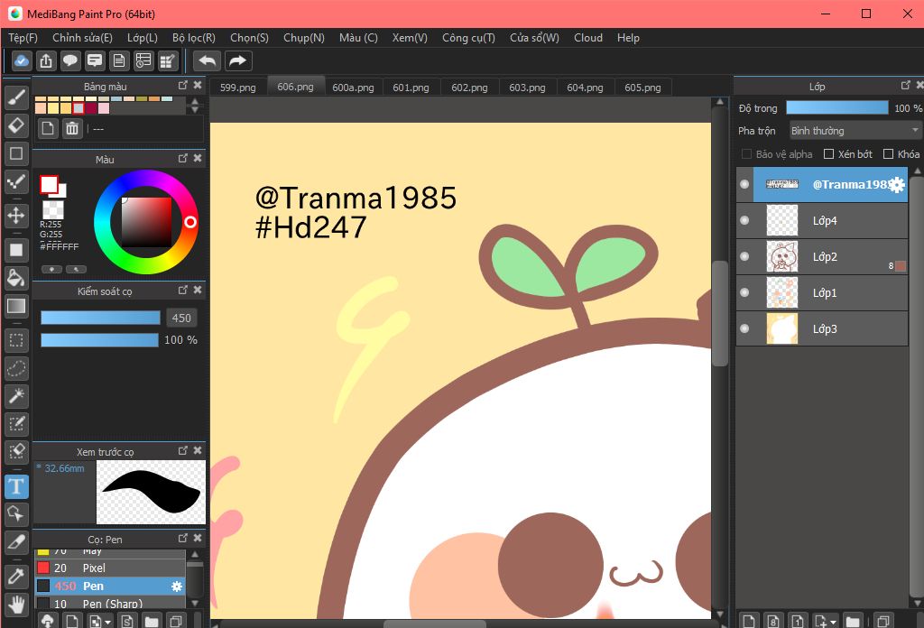This screenshot has height=628, width=924.
Task: Undock the Bảng màu panel
Action: (x=182, y=86)
